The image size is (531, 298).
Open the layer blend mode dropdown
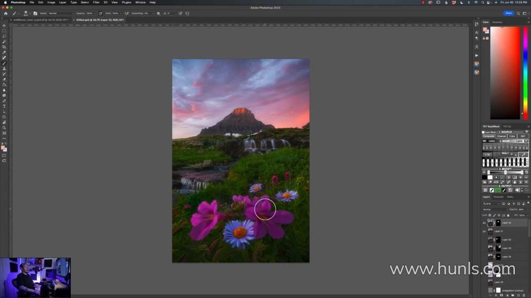point(494,209)
